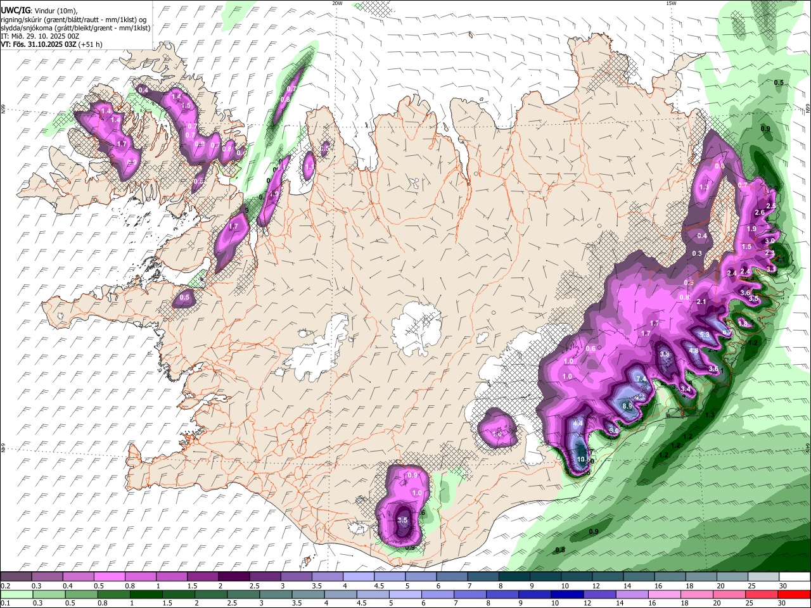Select the bottom-row legend swatch between 3 and 3.5
This screenshot has width=811, height=608.
(276, 595)
